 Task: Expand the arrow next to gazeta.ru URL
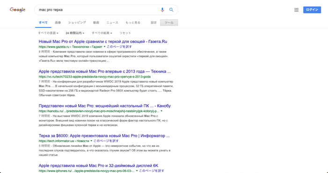click(x=105, y=47)
